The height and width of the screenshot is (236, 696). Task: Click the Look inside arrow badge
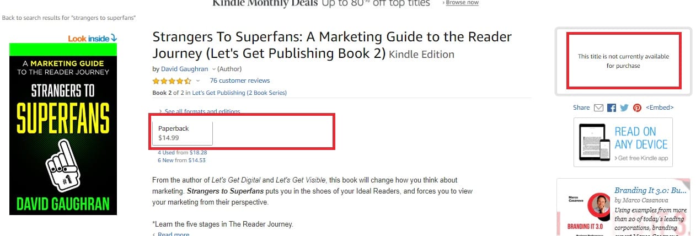click(93, 38)
